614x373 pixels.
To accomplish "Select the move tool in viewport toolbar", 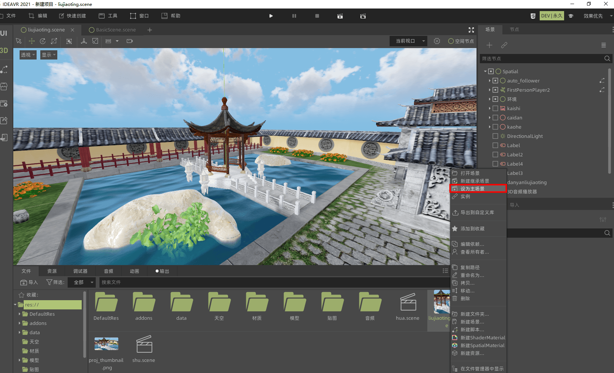I will click(x=32, y=41).
